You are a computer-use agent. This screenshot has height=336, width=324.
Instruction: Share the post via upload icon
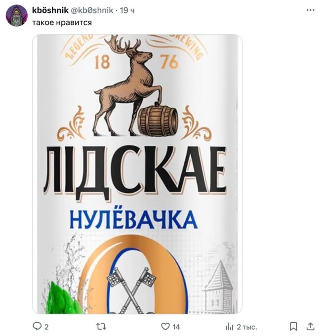pyautogui.click(x=311, y=326)
